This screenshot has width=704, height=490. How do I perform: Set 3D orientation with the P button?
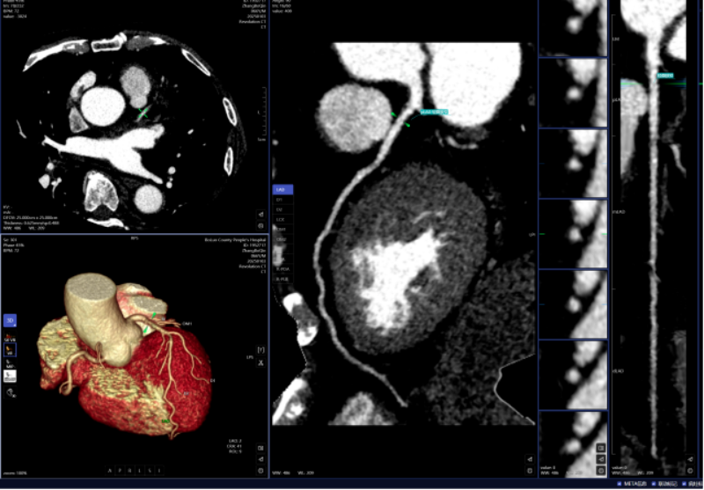(x=121, y=471)
